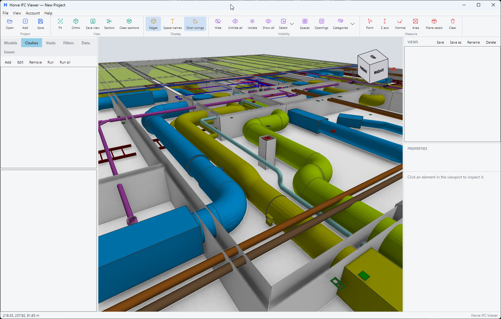501x319 pixels.
Task: Open the File menu
Action: [x=5, y=13]
